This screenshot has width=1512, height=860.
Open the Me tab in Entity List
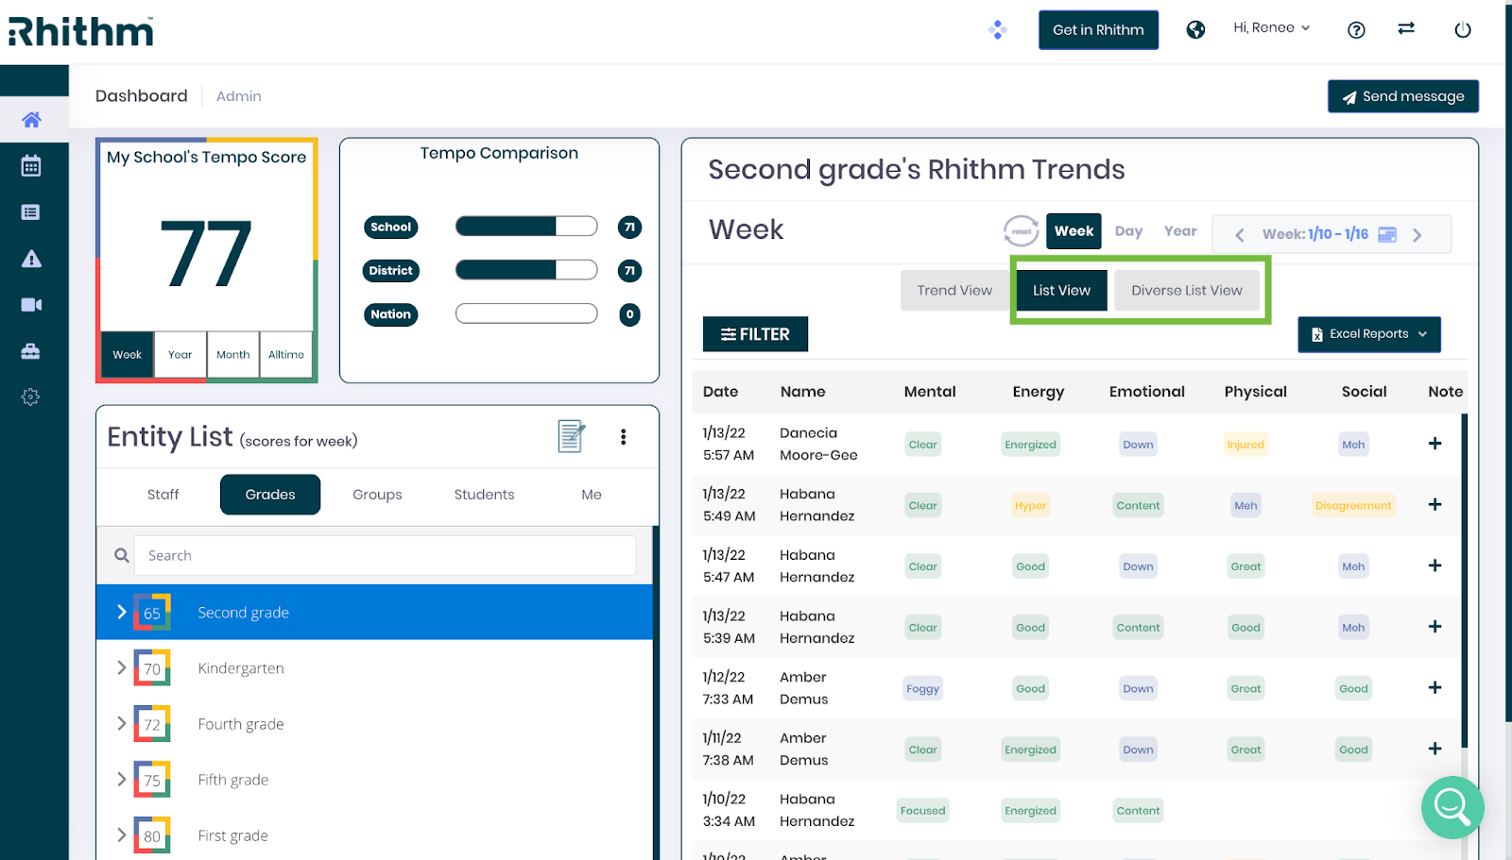[x=592, y=495]
